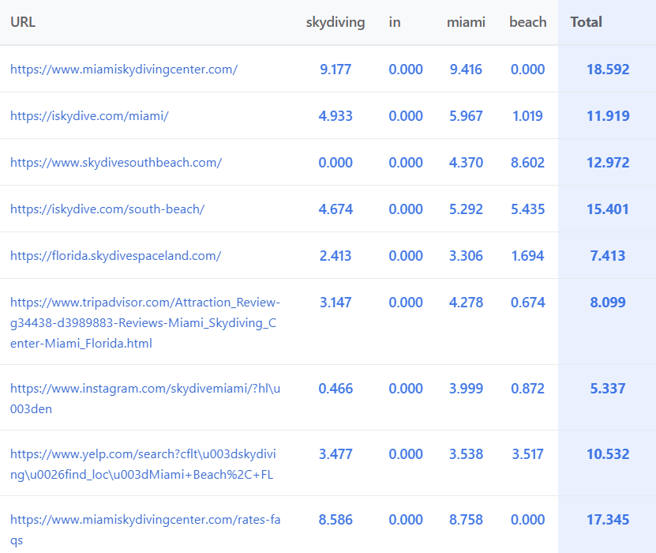
Task: Select miami value 3.999
Action: coord(466,388)
